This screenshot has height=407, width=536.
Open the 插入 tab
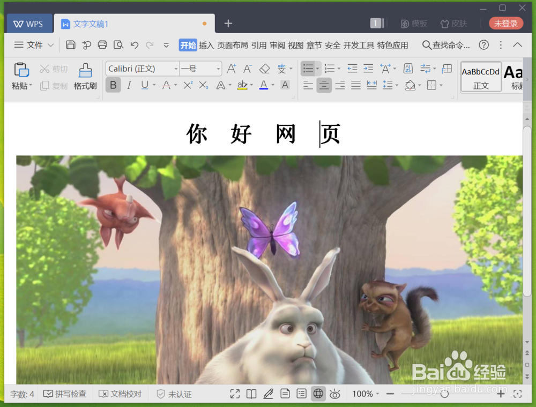coord(206,45)
